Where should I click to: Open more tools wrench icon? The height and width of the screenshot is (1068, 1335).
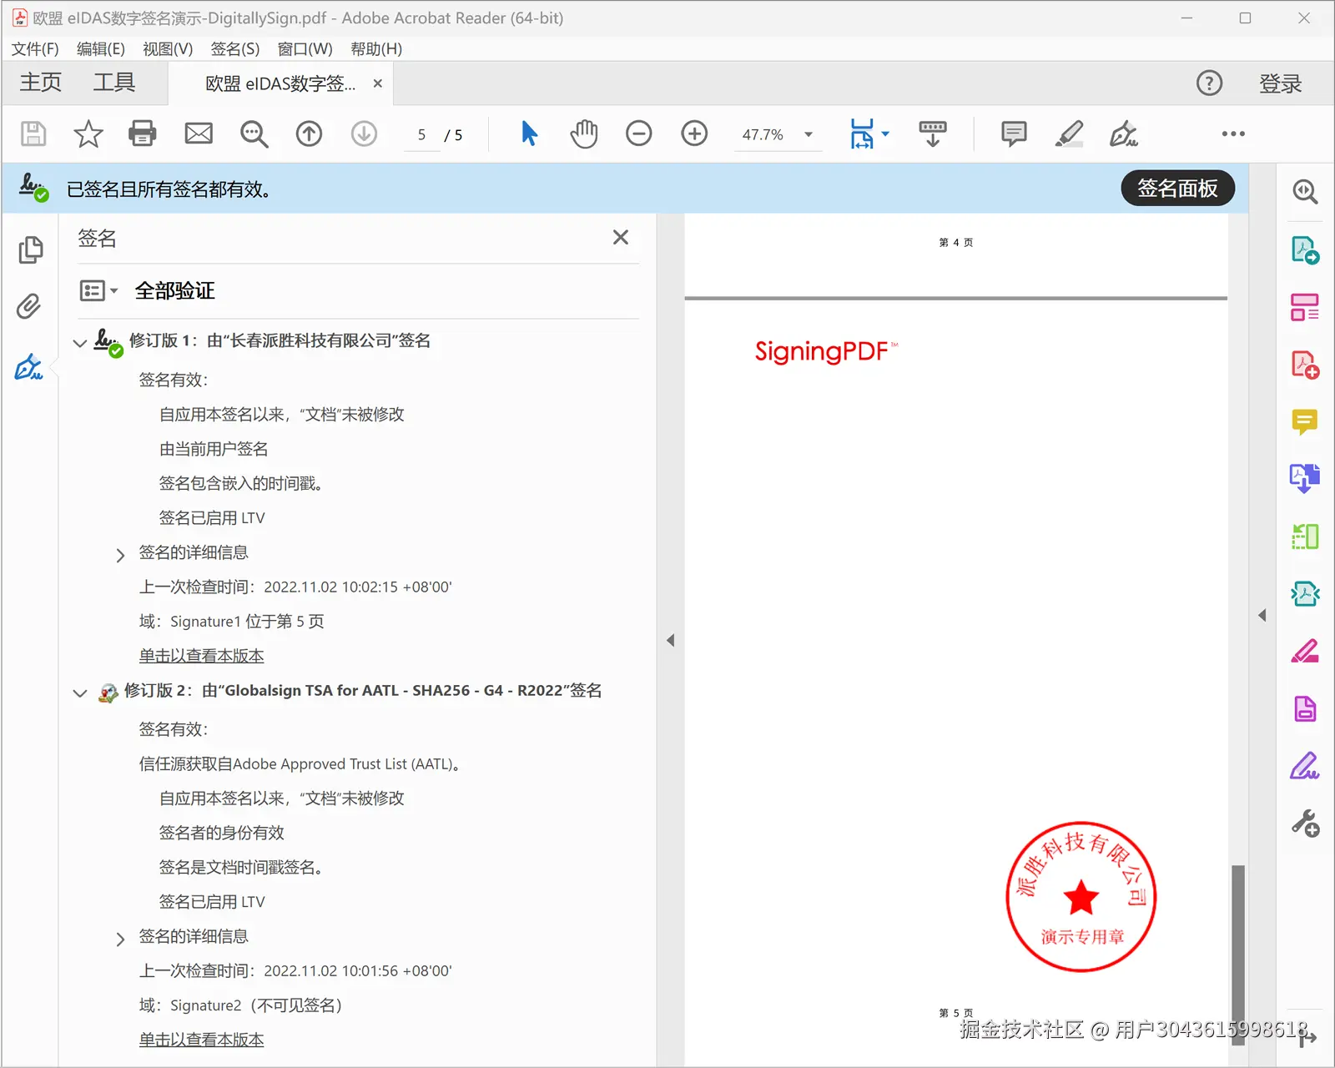(x=1305, y=824)
